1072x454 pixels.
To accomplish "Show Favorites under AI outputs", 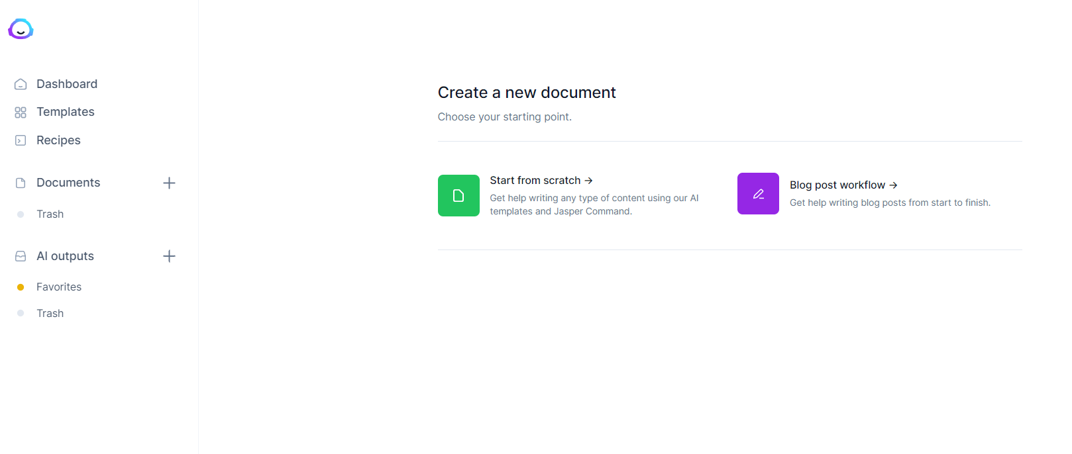I will click(x=59, y=287).
